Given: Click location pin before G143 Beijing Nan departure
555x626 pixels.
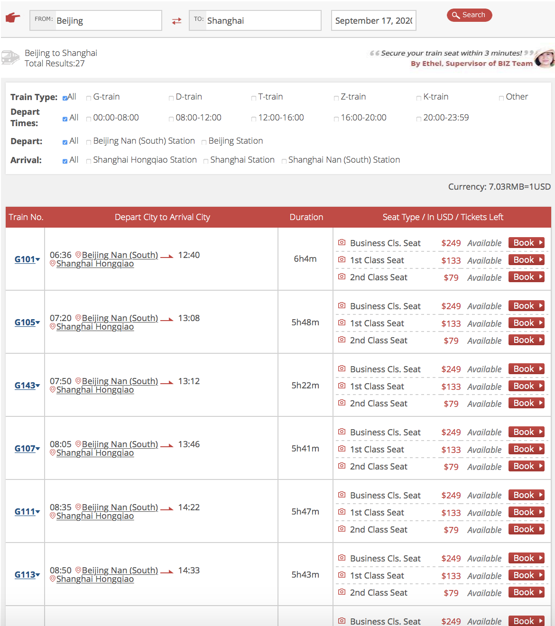Looking at the screenshot, I should pos(78,381).
